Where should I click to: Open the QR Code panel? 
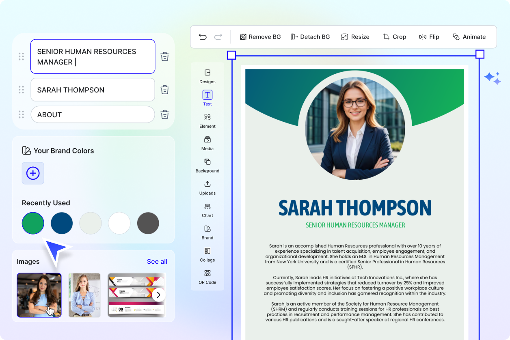tap(207, 278)
